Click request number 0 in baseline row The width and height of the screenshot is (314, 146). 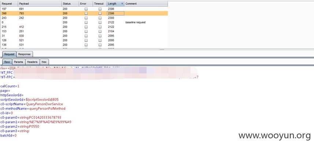tap(3, 22)
